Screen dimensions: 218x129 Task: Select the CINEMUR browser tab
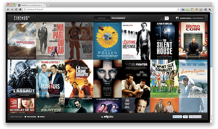(31, 5)
